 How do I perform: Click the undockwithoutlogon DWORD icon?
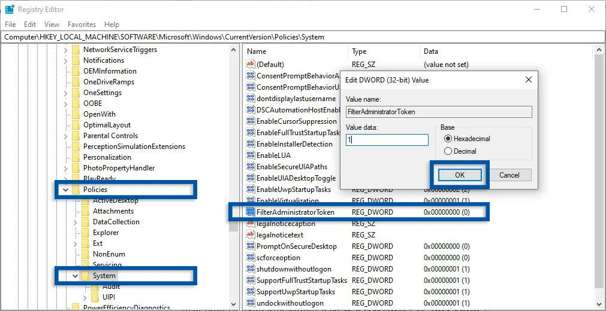(x=251, y=303)
